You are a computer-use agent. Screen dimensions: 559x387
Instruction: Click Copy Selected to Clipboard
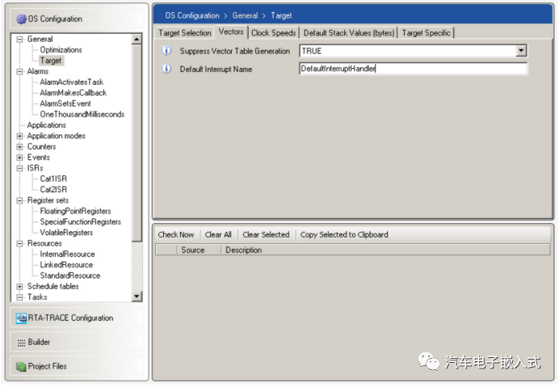click(344, 234)
